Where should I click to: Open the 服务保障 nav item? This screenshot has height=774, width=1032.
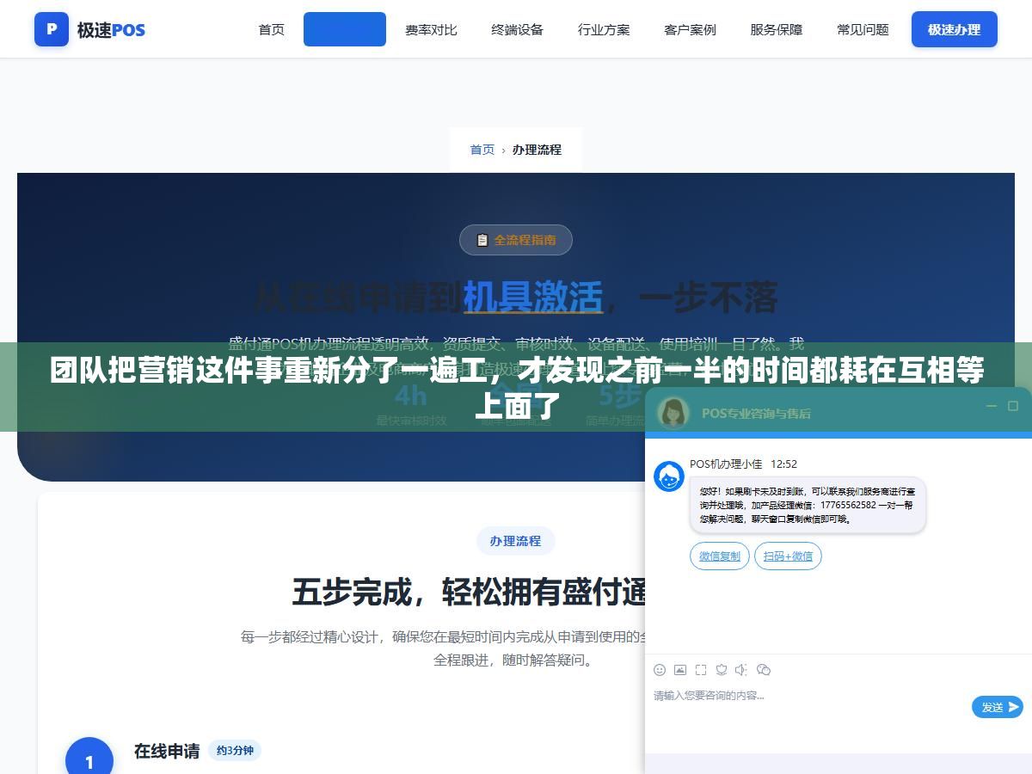click(x=777, y=29)
